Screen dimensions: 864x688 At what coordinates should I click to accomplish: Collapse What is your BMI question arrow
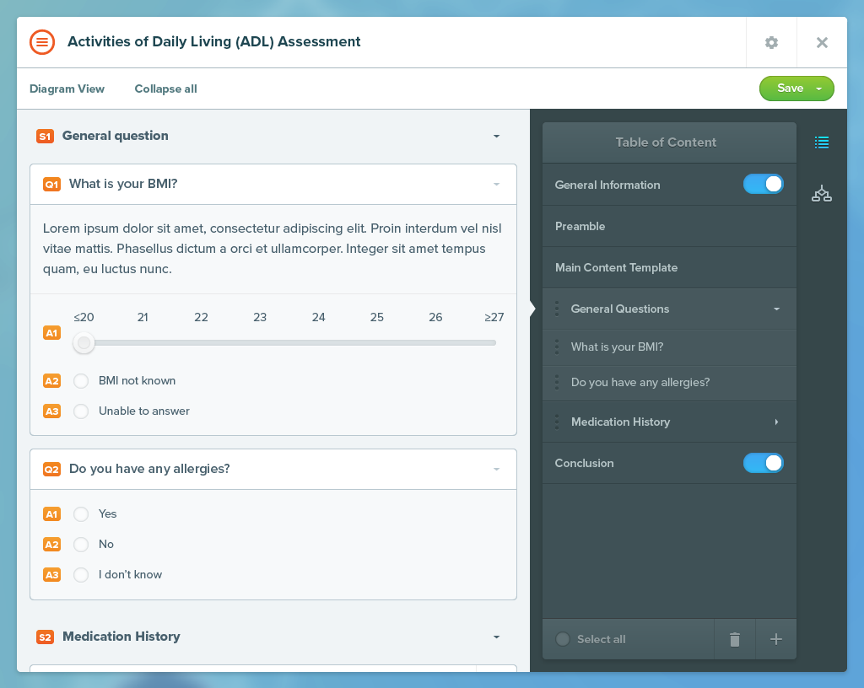coord(496,185)
